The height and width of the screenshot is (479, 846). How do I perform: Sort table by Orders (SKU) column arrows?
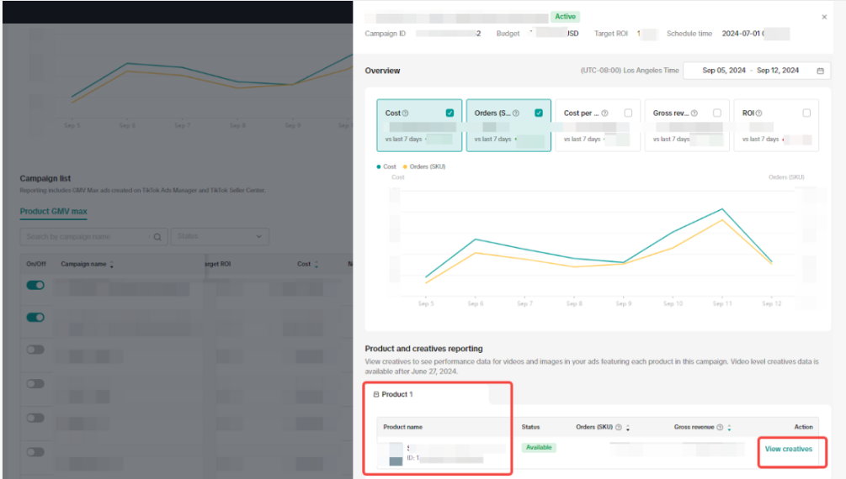point(628,428)
